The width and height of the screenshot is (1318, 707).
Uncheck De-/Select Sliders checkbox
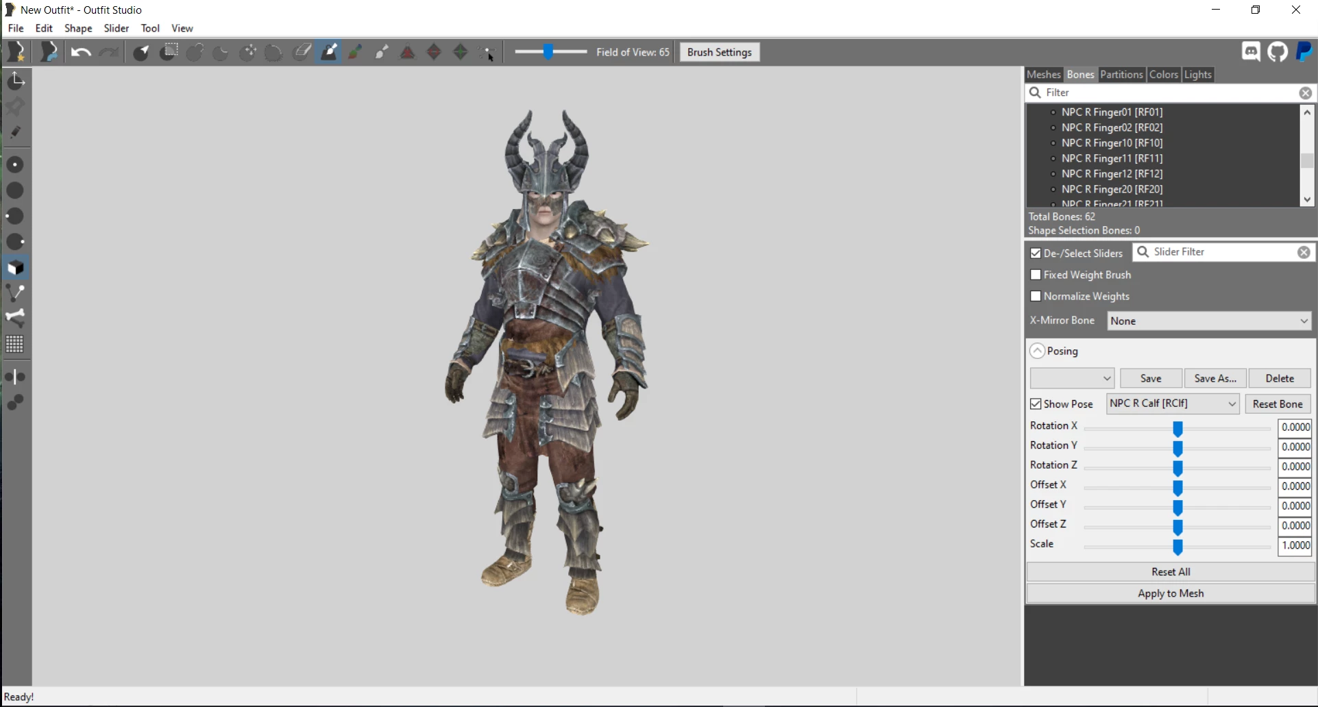tap(1036, 253)
